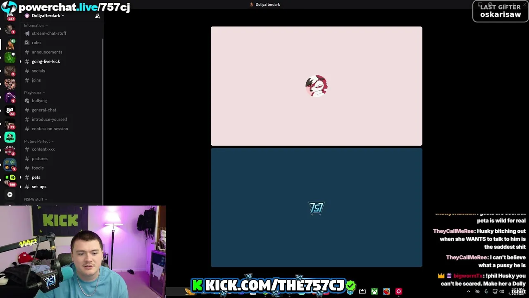Open the red circular app in taskbar
This screenshot has width=529, height=298.
click(x=398, y=291)
